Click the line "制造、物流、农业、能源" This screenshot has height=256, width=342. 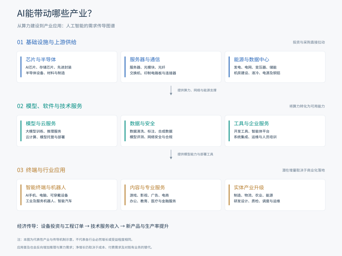pos(253,195)
